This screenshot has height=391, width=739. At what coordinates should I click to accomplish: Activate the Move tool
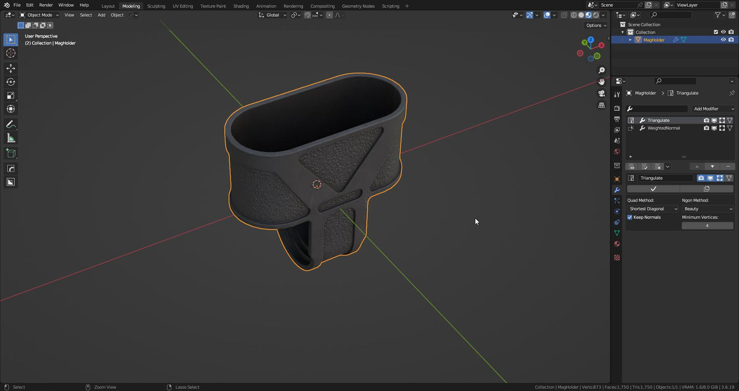tap(11, 68)
